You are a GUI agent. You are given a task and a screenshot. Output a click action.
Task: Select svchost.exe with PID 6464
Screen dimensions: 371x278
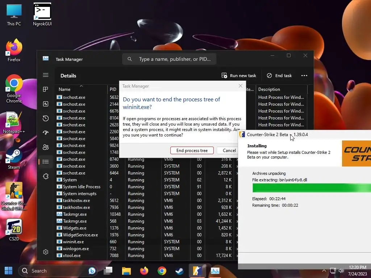point(147,173)
